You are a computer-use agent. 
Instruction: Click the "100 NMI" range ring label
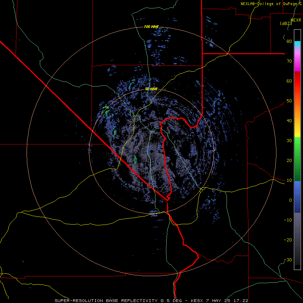[151, 27]
